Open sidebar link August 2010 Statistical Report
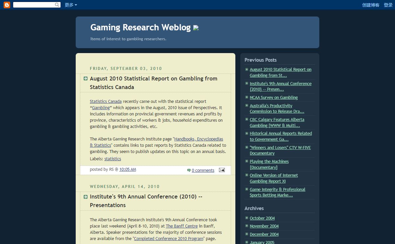The image size is (395, 244). [x=280, y=73]
